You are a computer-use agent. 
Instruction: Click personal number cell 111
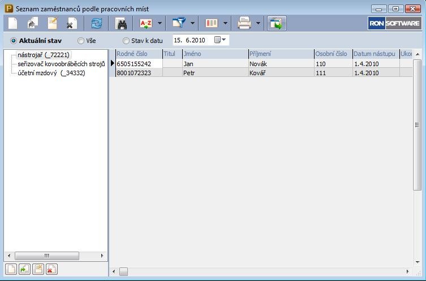pos(333,73)
